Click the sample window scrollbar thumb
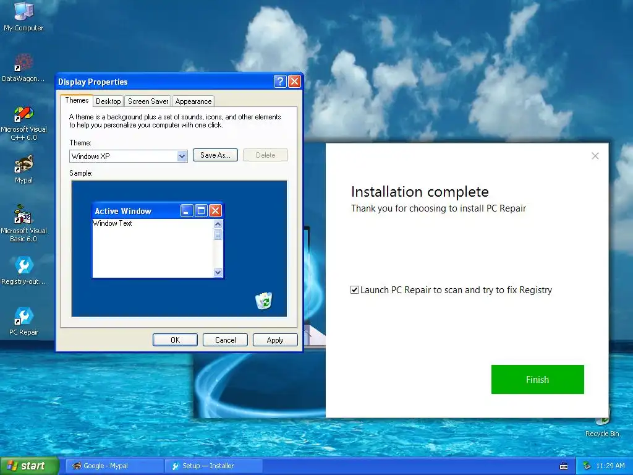 218,234
